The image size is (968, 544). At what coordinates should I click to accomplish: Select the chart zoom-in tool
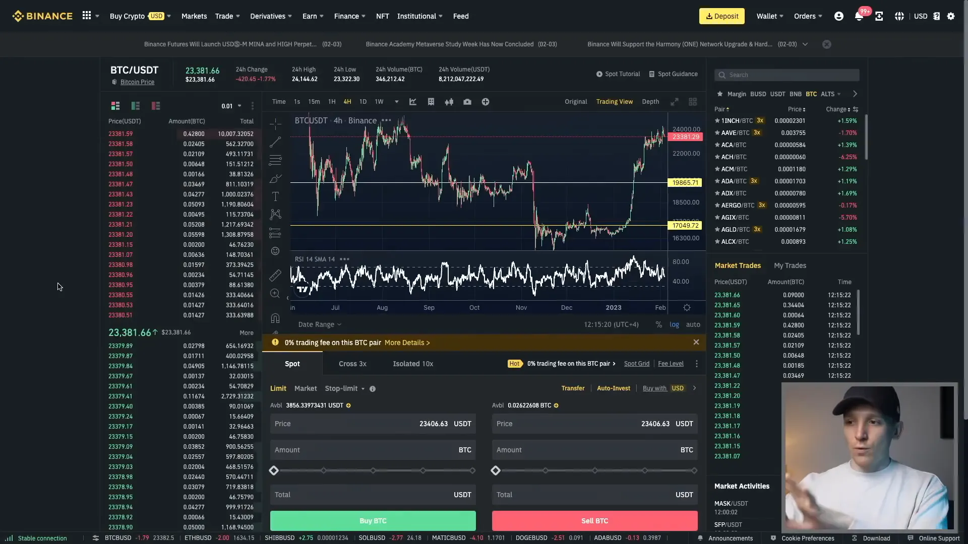pyautogui.click(x=275, y=293)
